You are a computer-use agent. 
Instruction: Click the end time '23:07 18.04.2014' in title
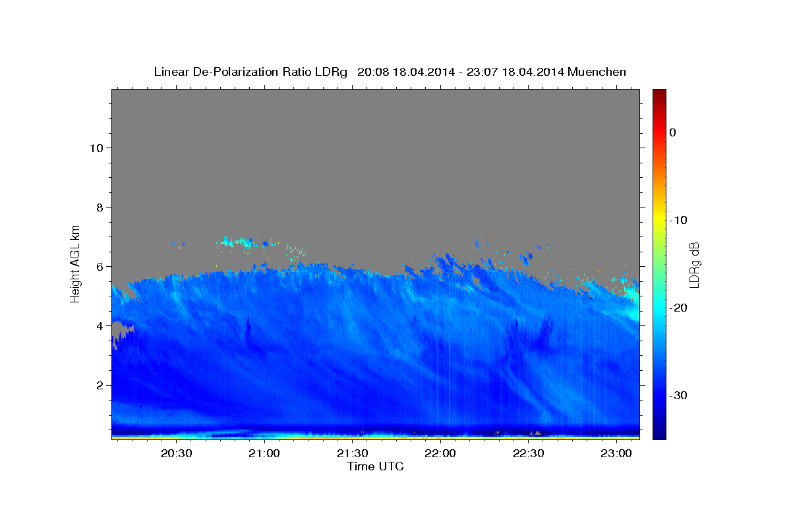tap(515, 72)
